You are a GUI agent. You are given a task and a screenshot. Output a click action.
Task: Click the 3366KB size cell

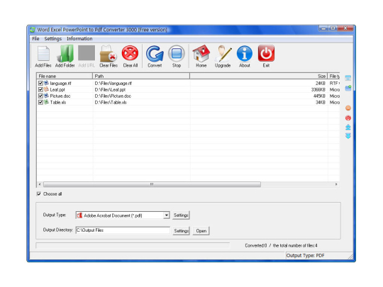(318, 89)
